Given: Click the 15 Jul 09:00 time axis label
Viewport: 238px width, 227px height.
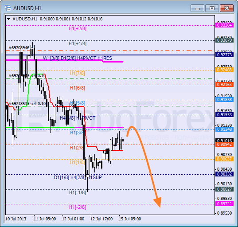Looking at the screenshot, I should (130, 219).
